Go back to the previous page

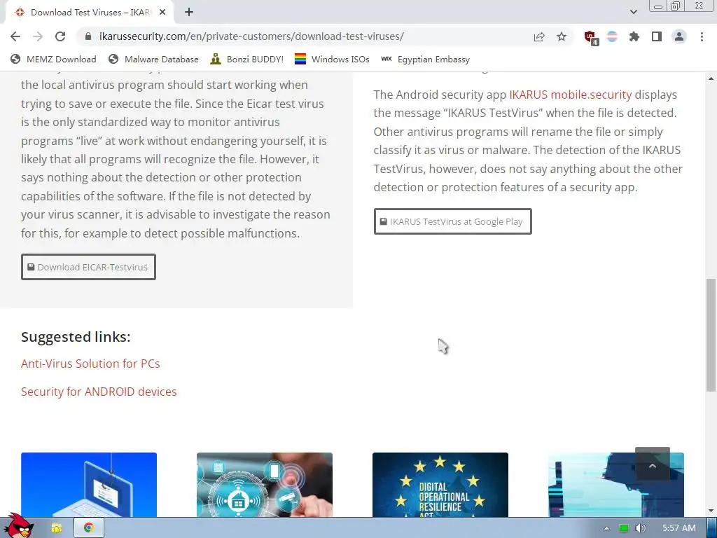click(15, 36)
